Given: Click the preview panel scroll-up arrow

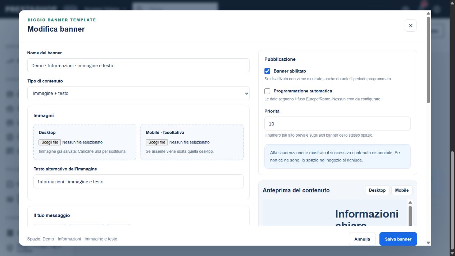Looking at the screenshot, I should coord(410,202).
